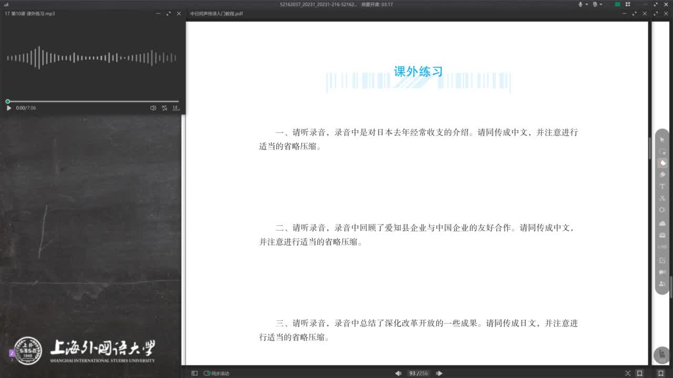Toggle the audio loop/shuffle mode
Viewport: 673px width, 378px height.
click(165, 108)
